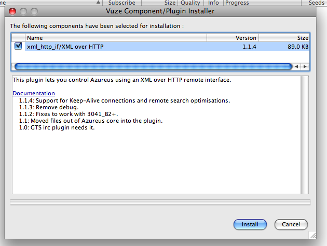The width and height of the screenshot is (327, 246).
Task: Click the plugin description sentence about Azureus
Action: click(122, 80)
